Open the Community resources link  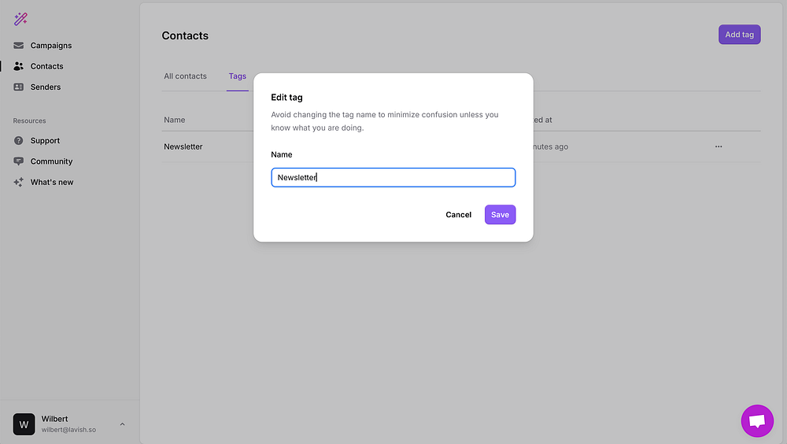coord(51,161)
